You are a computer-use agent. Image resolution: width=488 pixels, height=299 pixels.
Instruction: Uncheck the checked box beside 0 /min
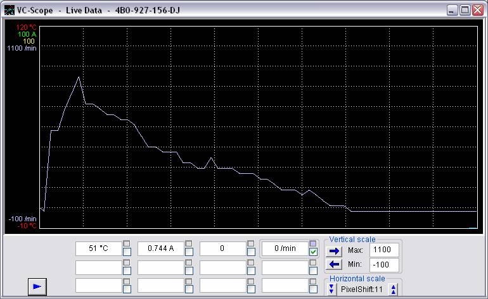pyautogui.click(x=314, y=252)
